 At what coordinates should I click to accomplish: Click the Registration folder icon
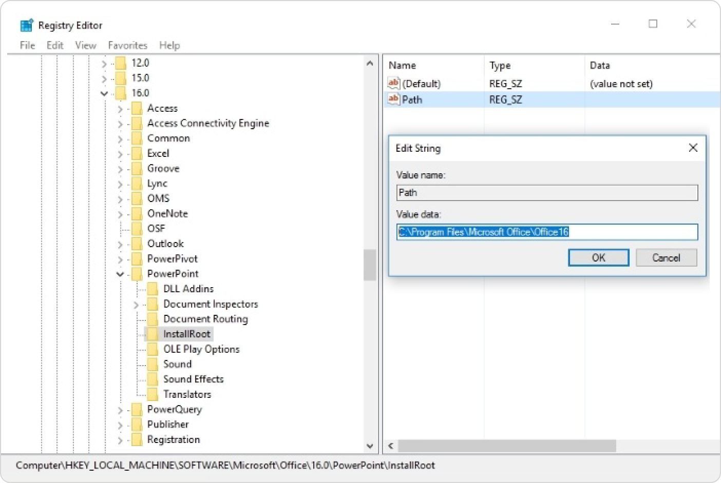point(137,439)
